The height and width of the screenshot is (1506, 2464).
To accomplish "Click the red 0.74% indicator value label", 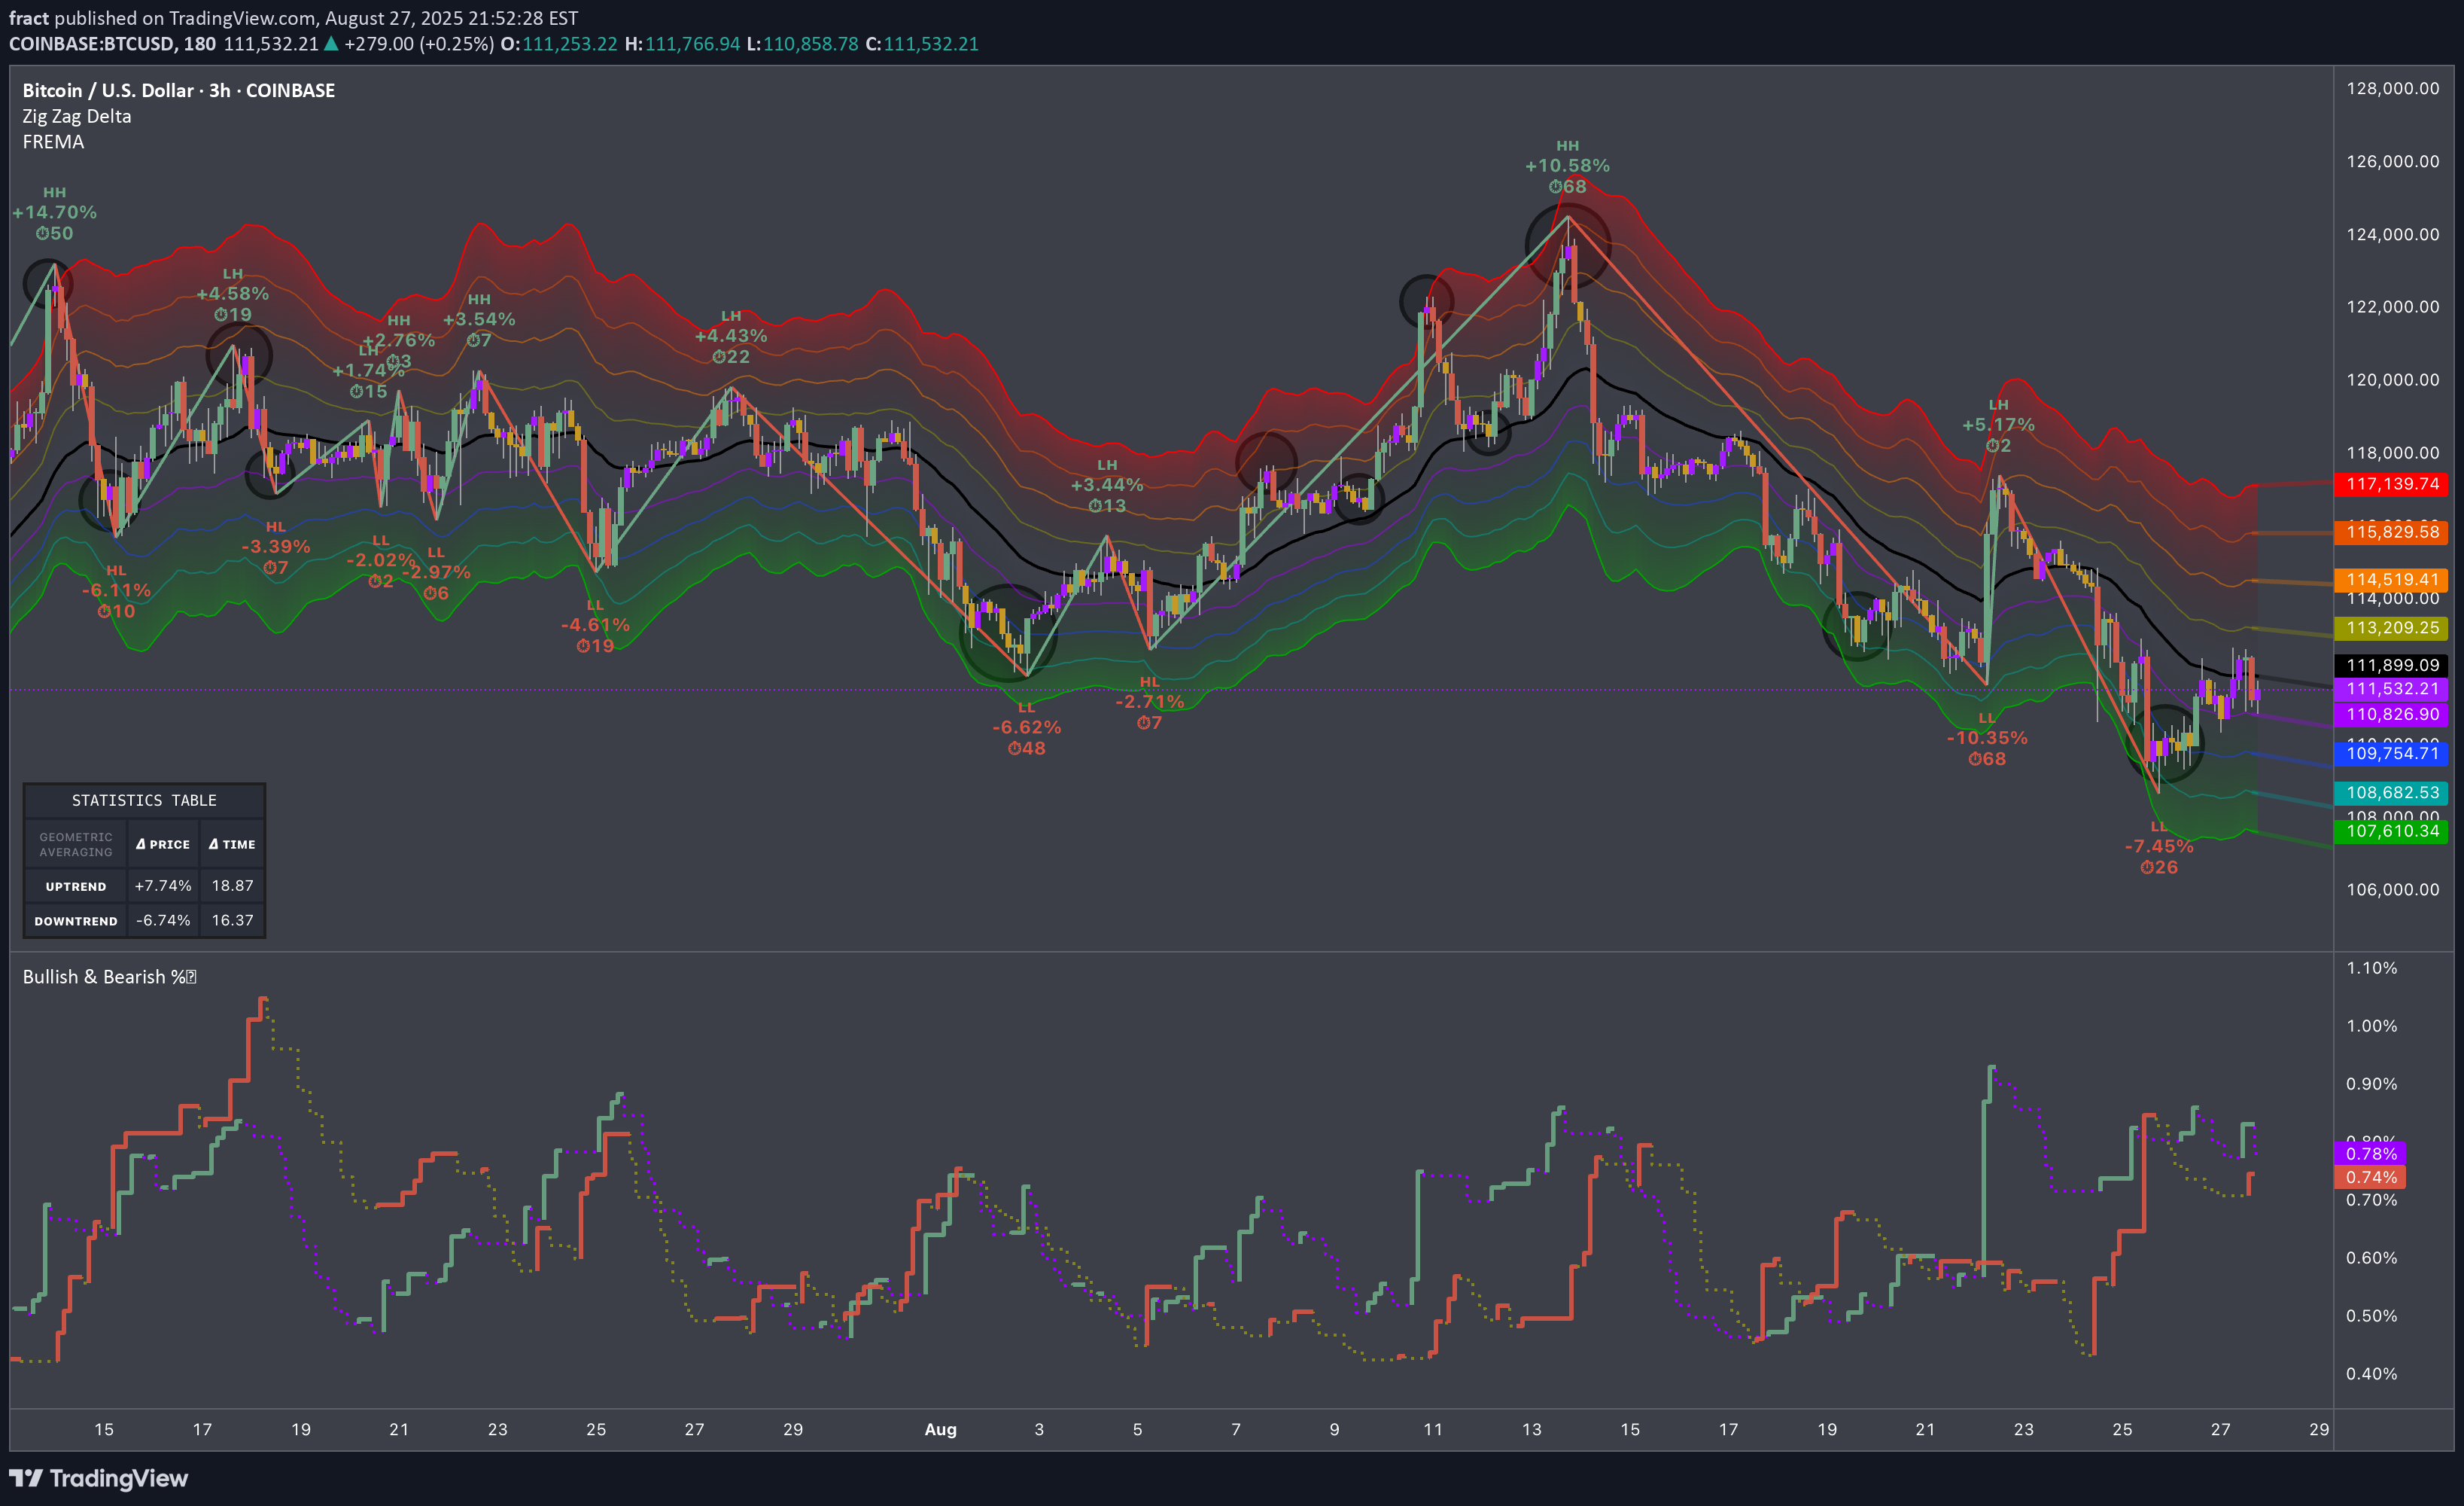I will click(2371, 1178).
